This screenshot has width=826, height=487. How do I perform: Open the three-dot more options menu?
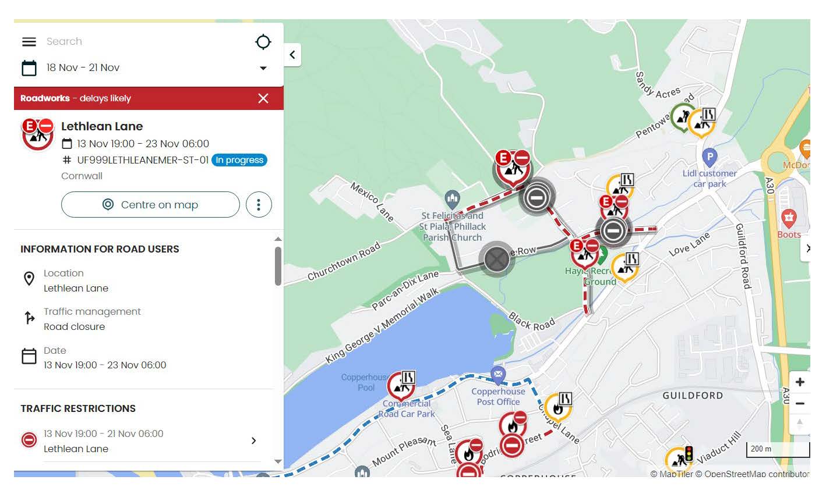pos(259,205)
